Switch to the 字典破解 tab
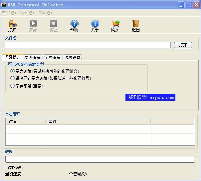Image resolution: width=201 pixels, height=181 pixels. pyautogui.click(x=53, y=57)
